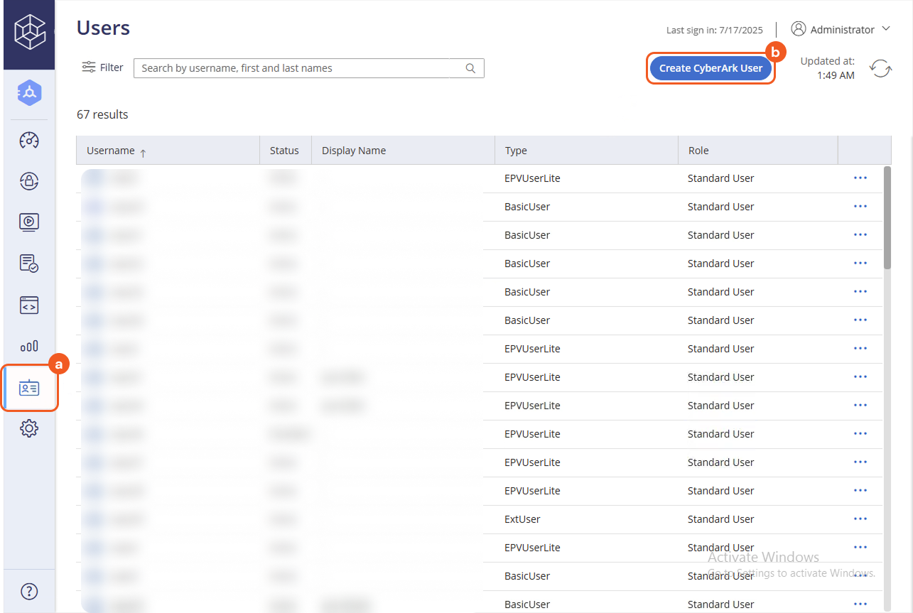This screenshot has height=613, width=913.
Task: Sort by the Username column header
Action: point(111,151)
